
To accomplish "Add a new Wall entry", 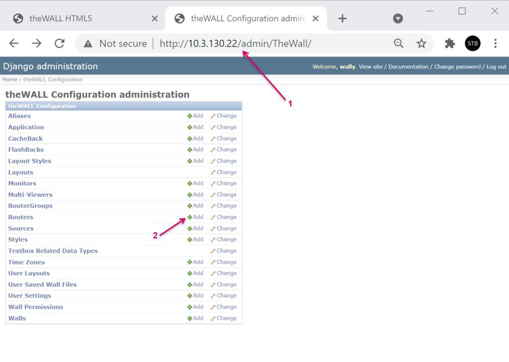I will (195, 319).
